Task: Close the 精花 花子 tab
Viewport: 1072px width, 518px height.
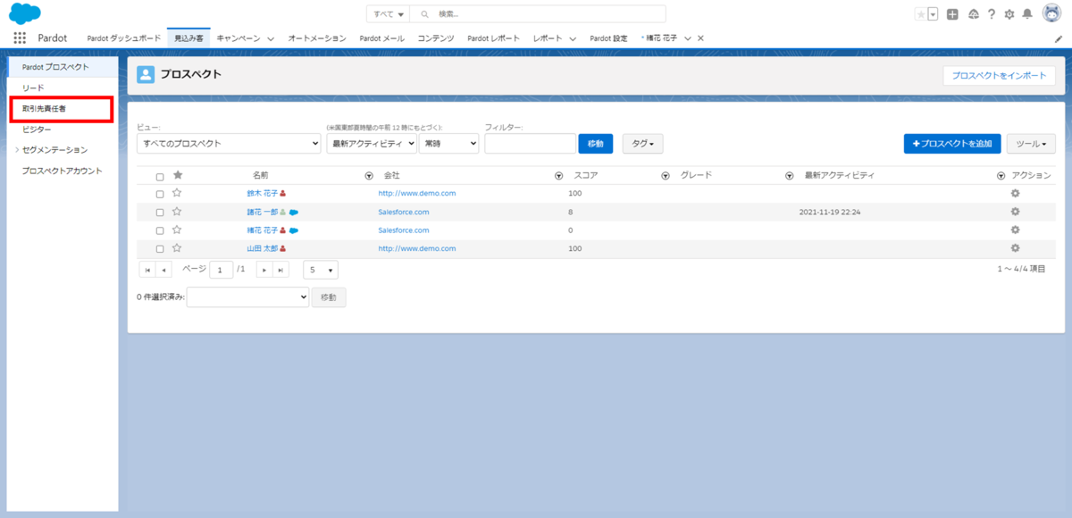Action: click(x=701, y=38)
